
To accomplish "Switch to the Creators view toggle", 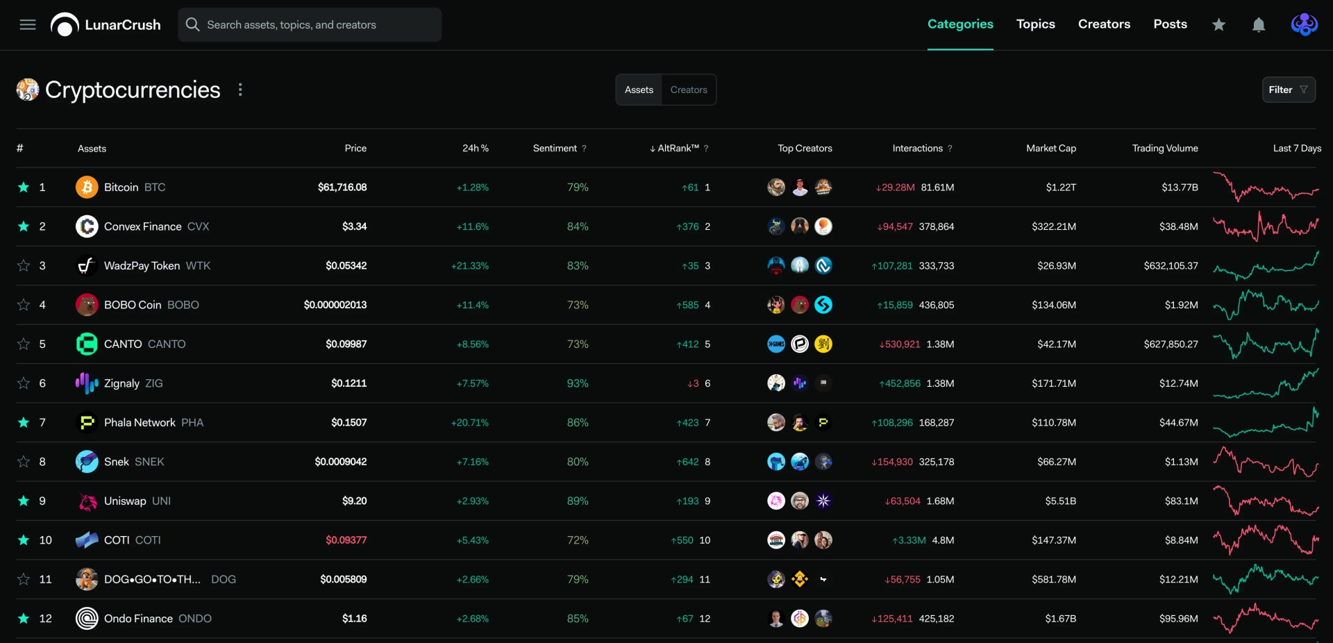I will click(689, 90).
